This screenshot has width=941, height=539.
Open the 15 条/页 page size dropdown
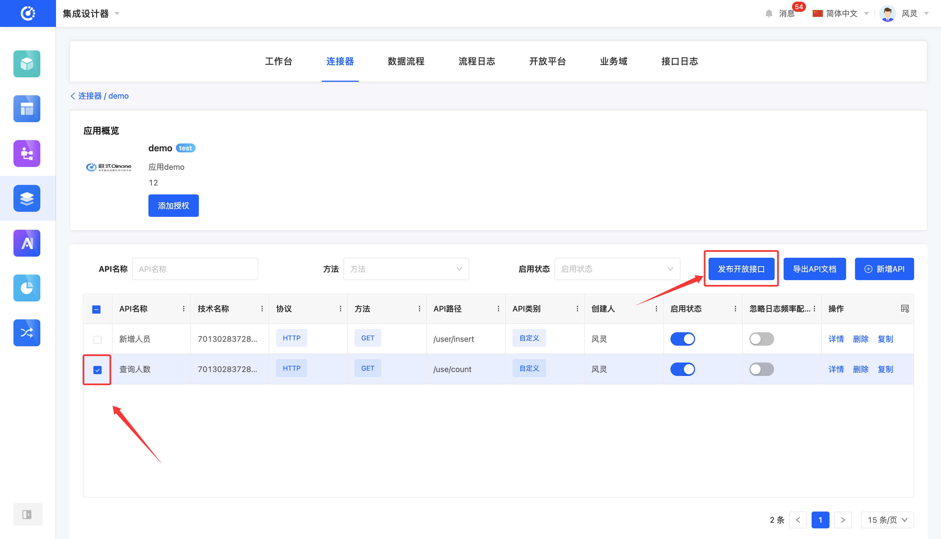[x=887, y=520]
